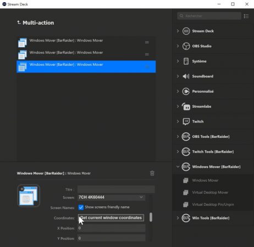Screen dimensions: 254x247
Task: Click OBS Studio category icon
Action: click(x=186, y=46)
